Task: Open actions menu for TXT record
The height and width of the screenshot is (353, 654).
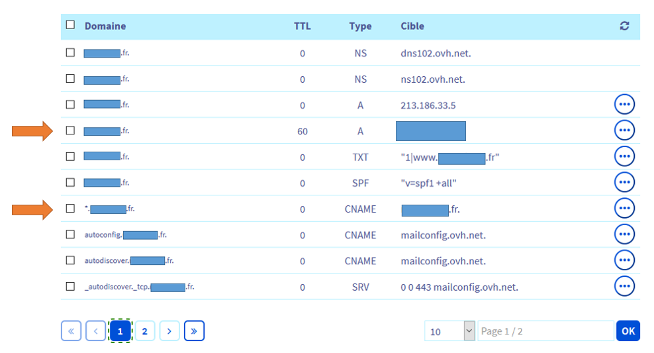Action: (624, 156)
